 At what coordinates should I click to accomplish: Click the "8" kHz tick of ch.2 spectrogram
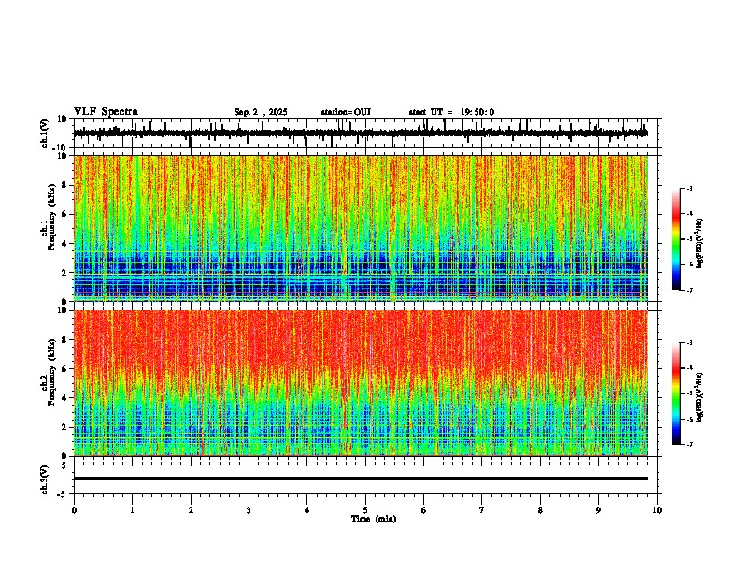click(x=66, y=340)
